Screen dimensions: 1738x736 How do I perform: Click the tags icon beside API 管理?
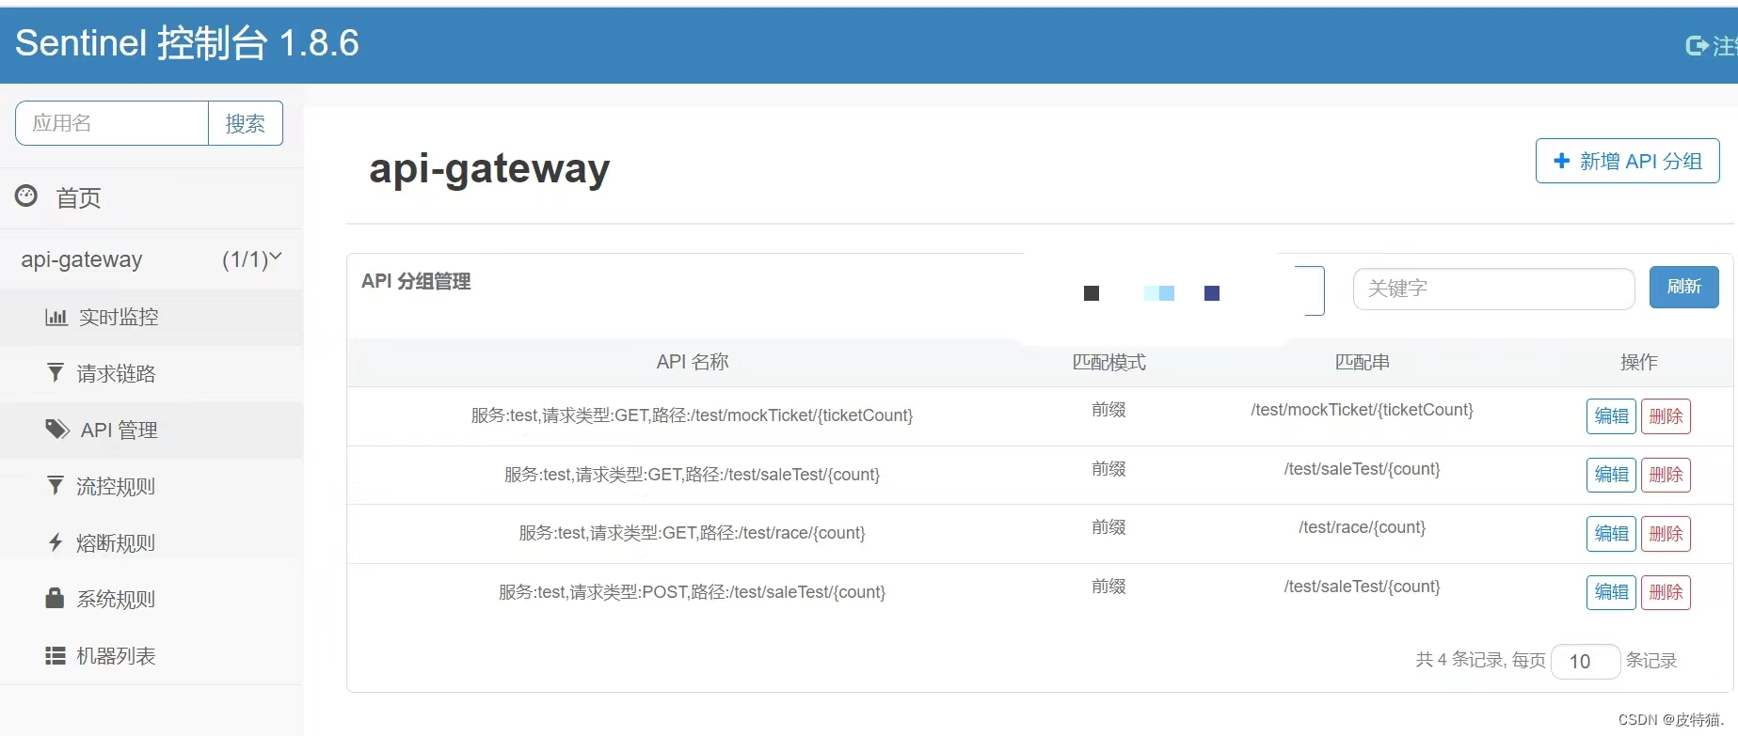tap(57, 430)
